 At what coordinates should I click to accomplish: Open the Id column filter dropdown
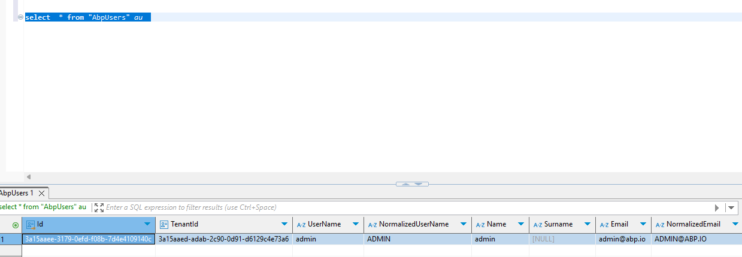point(147,225)
